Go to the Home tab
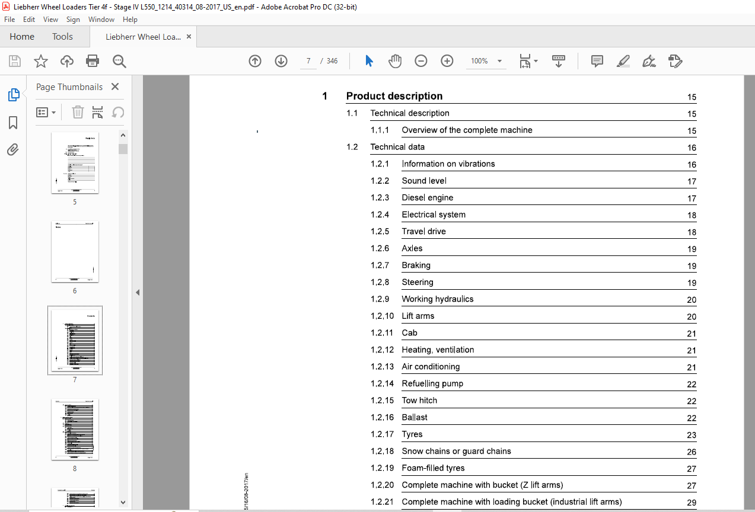This screenshot has width=755, height=512. click(22, 37)
